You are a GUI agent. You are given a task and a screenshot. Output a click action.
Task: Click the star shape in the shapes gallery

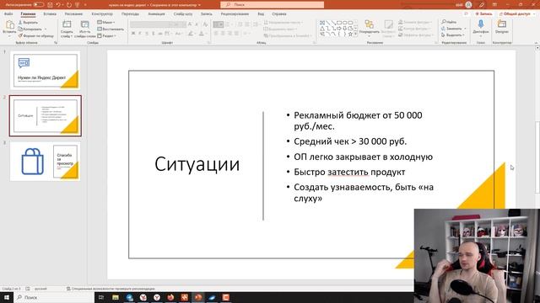click(350, 34)
